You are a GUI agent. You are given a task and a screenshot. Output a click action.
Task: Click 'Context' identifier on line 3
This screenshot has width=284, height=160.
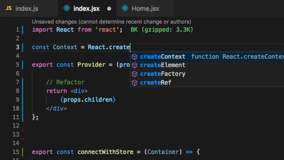pyautogui.click(x=65, y=47)
